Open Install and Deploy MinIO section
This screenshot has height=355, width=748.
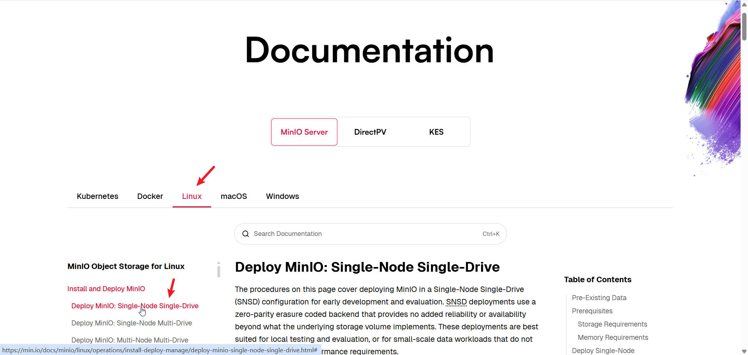point(106,289)
